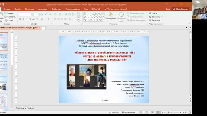The image size is (207, 116).
Task: Click the increase indent icon
Action: click(x=70, y=14)
